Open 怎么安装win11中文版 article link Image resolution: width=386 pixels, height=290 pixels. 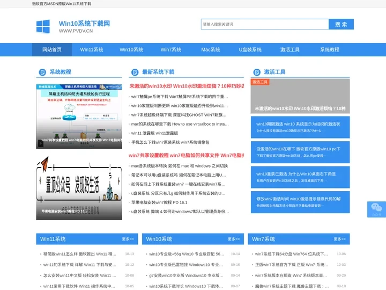[x=79, y=275]
